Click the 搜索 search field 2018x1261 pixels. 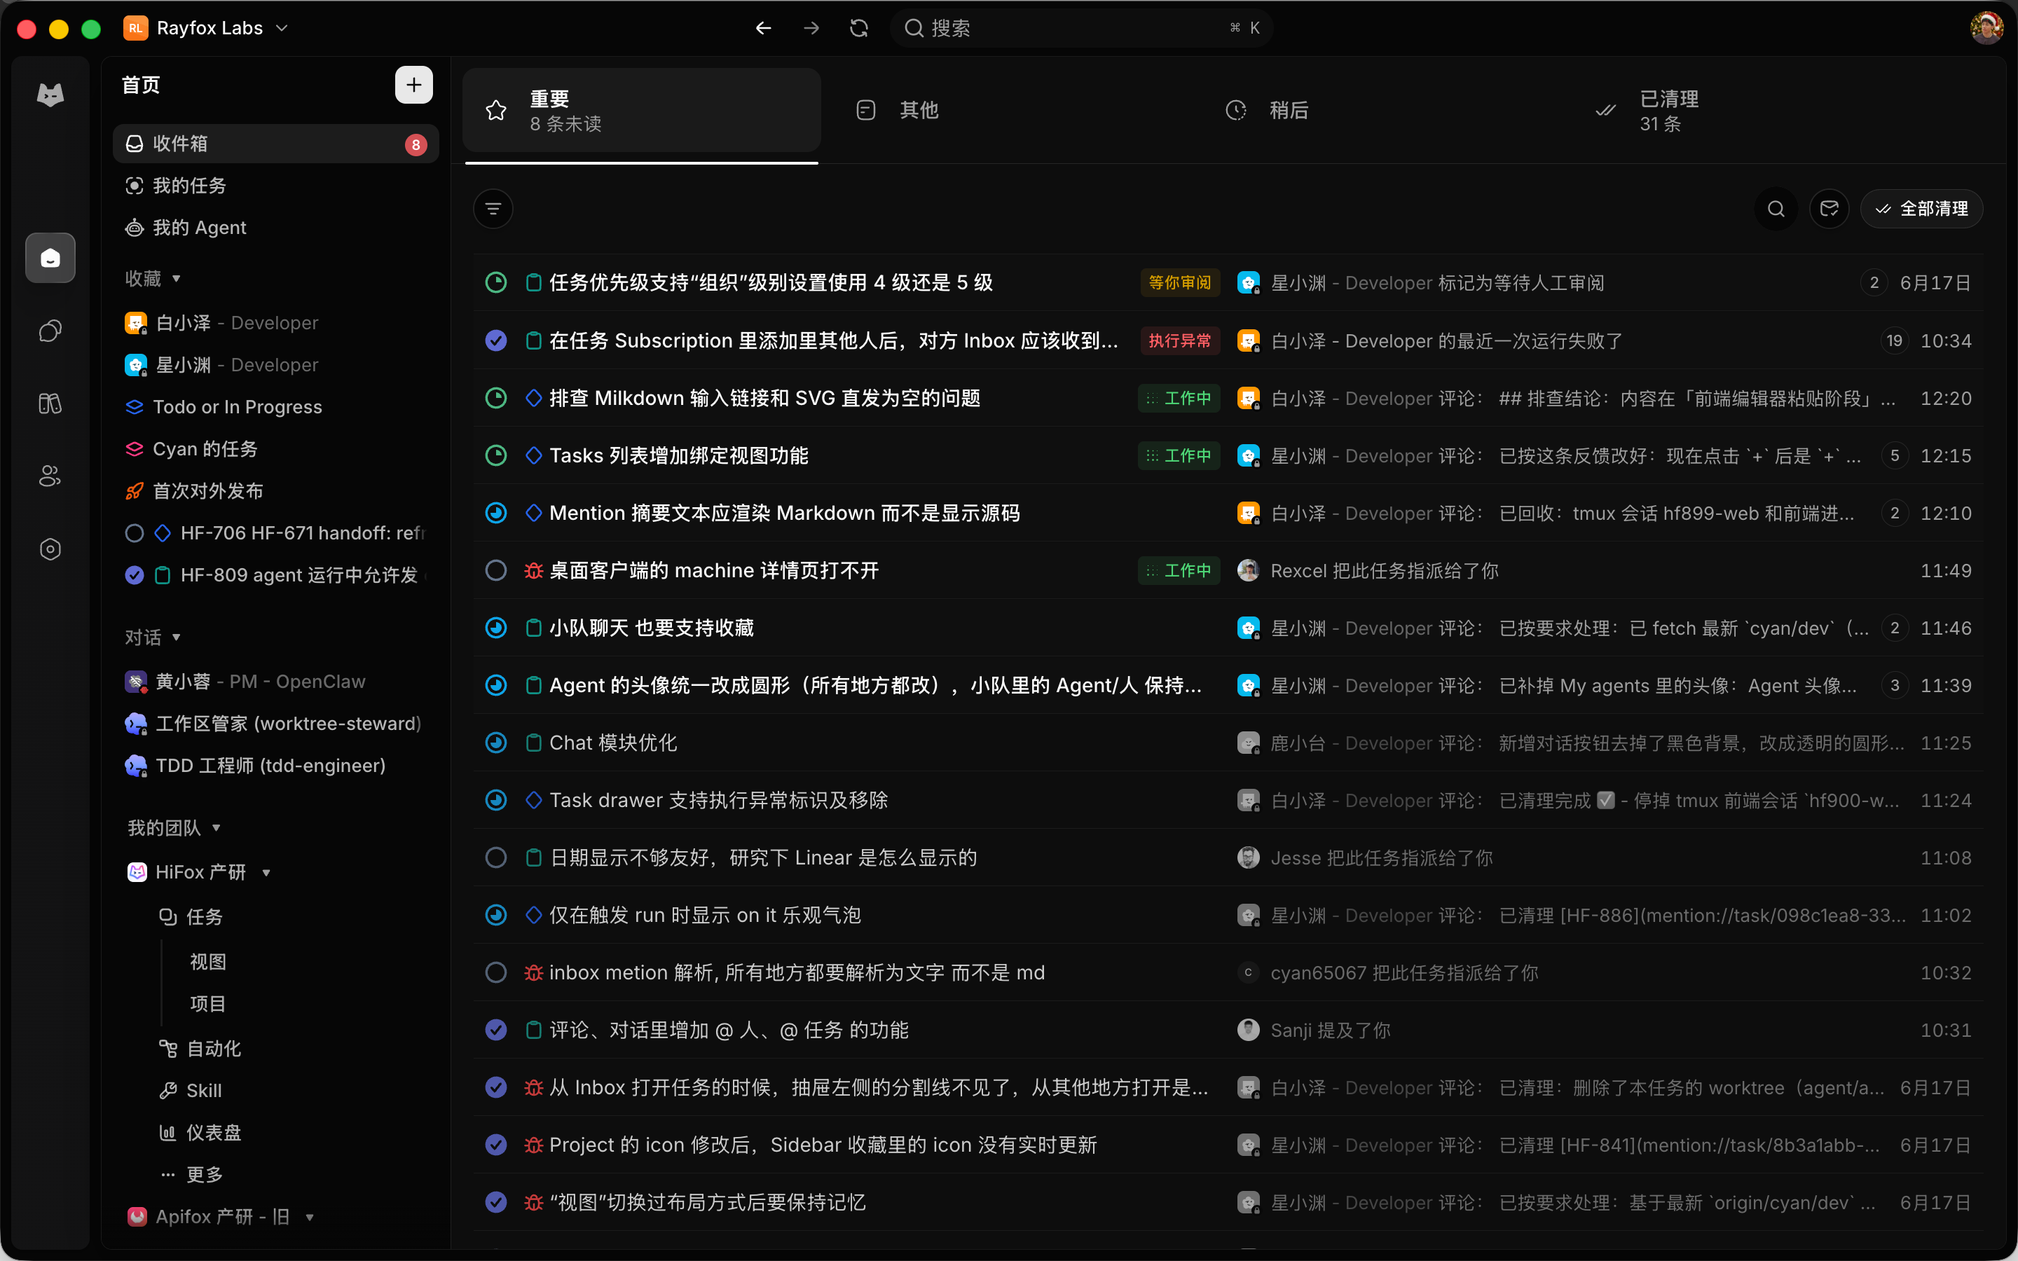[1080, 28]
